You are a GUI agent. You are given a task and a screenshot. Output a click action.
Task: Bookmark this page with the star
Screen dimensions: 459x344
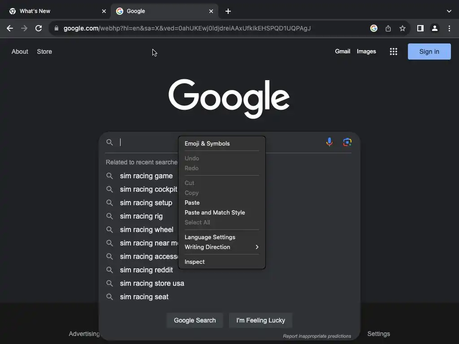click(403, 28)
